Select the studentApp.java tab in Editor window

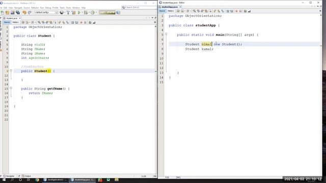click(x=170, y=7)
